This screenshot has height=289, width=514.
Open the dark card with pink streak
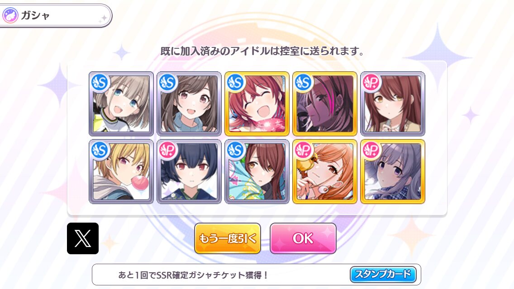pos(325,104)
